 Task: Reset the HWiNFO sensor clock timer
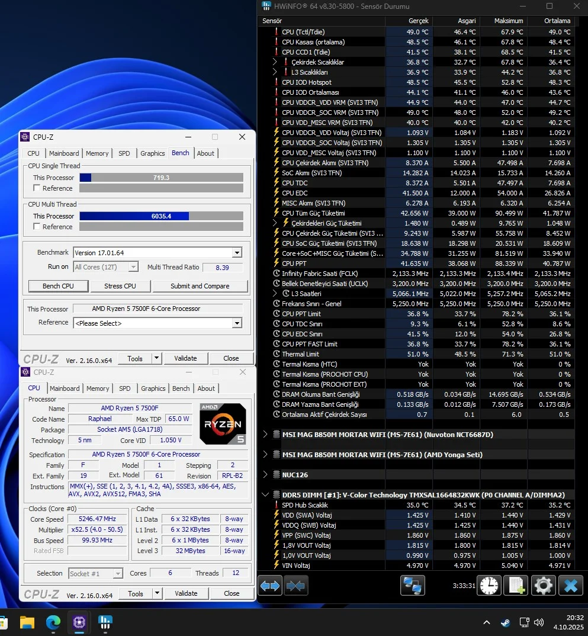coord(489,586)
